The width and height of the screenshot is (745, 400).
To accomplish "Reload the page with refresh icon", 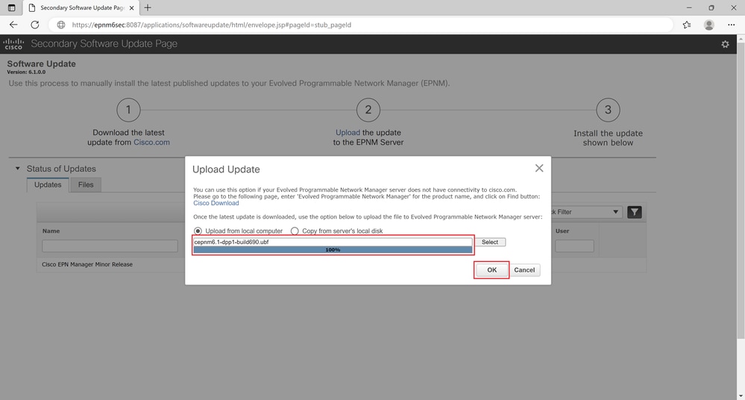I will pos(35,25).
